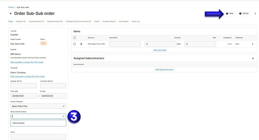The width and height of the screenshot is (259, 140).
Task: Select Demo Ruleset option
Action: pyautogui.click(x=38, y=123)
